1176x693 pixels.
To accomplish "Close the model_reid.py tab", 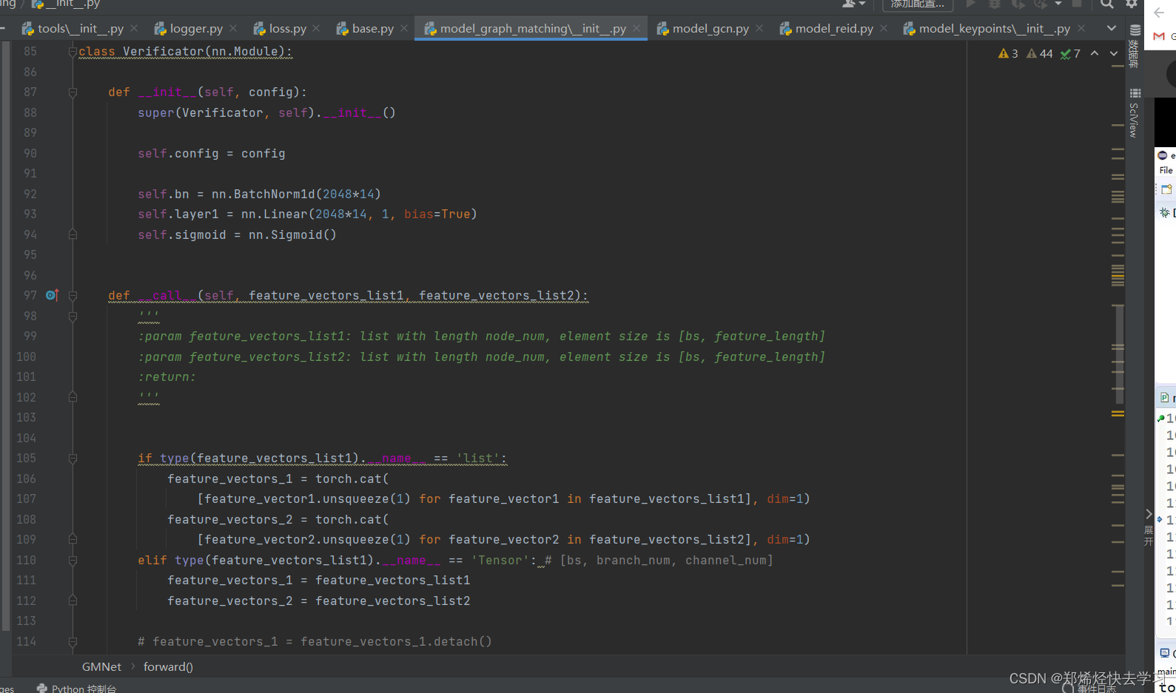I will (x=884, y=28).
